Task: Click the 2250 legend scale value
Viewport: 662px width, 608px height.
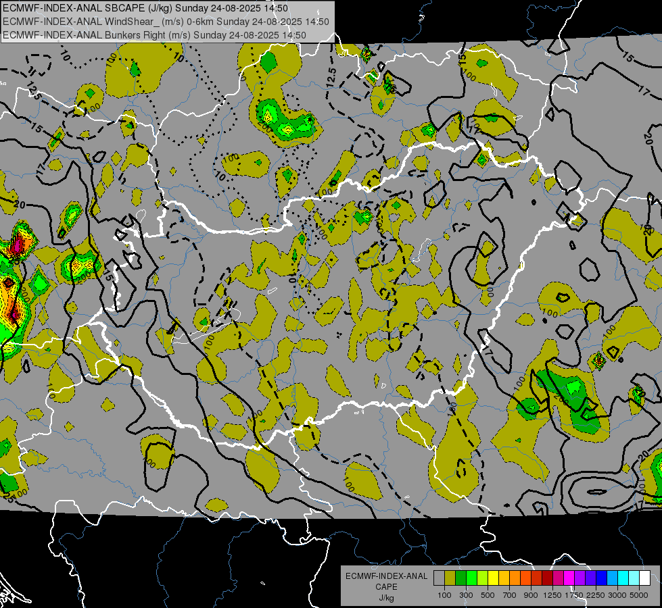Action: [596, 595]
